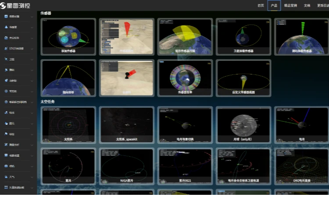Image resolution: width=329 pixels, height=197 pixels.
Task: Go to the 首页 tab
Action: tap(261, 6)
